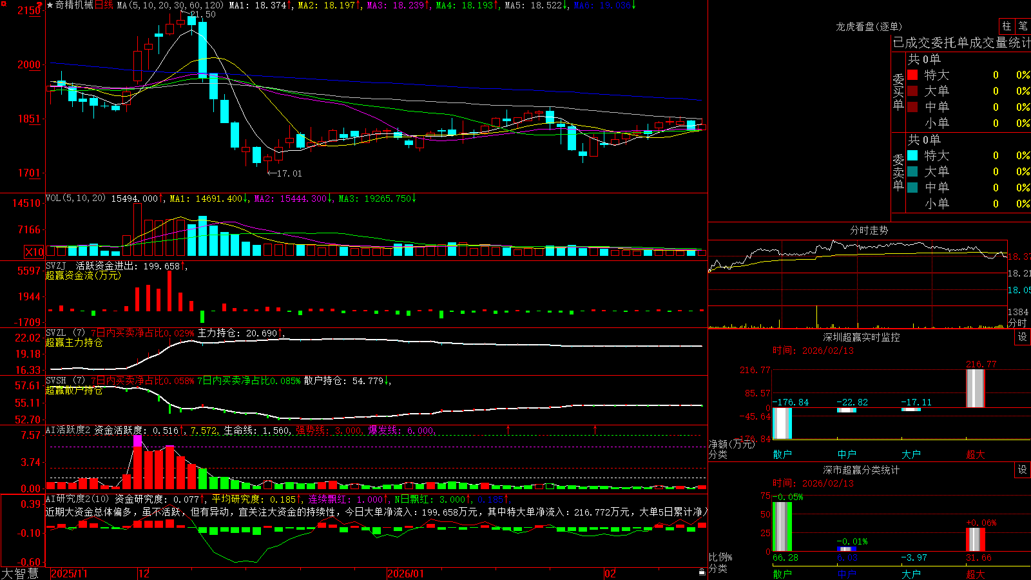Click the X10 volume scale button
The width and height of the screenshot is (1031, 580).
(34, 252)
